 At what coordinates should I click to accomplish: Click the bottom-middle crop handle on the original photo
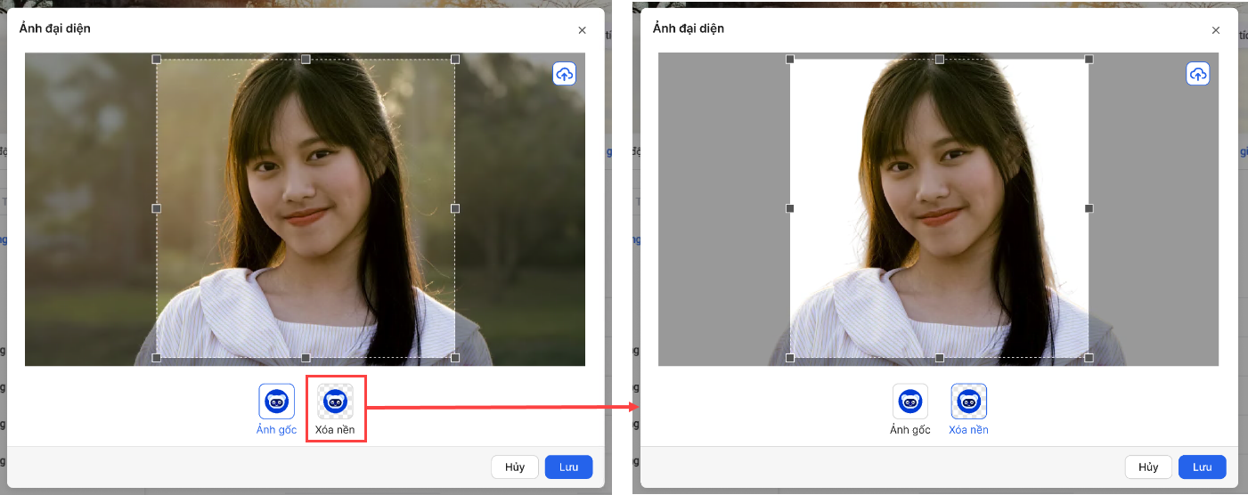click(306, 358)
